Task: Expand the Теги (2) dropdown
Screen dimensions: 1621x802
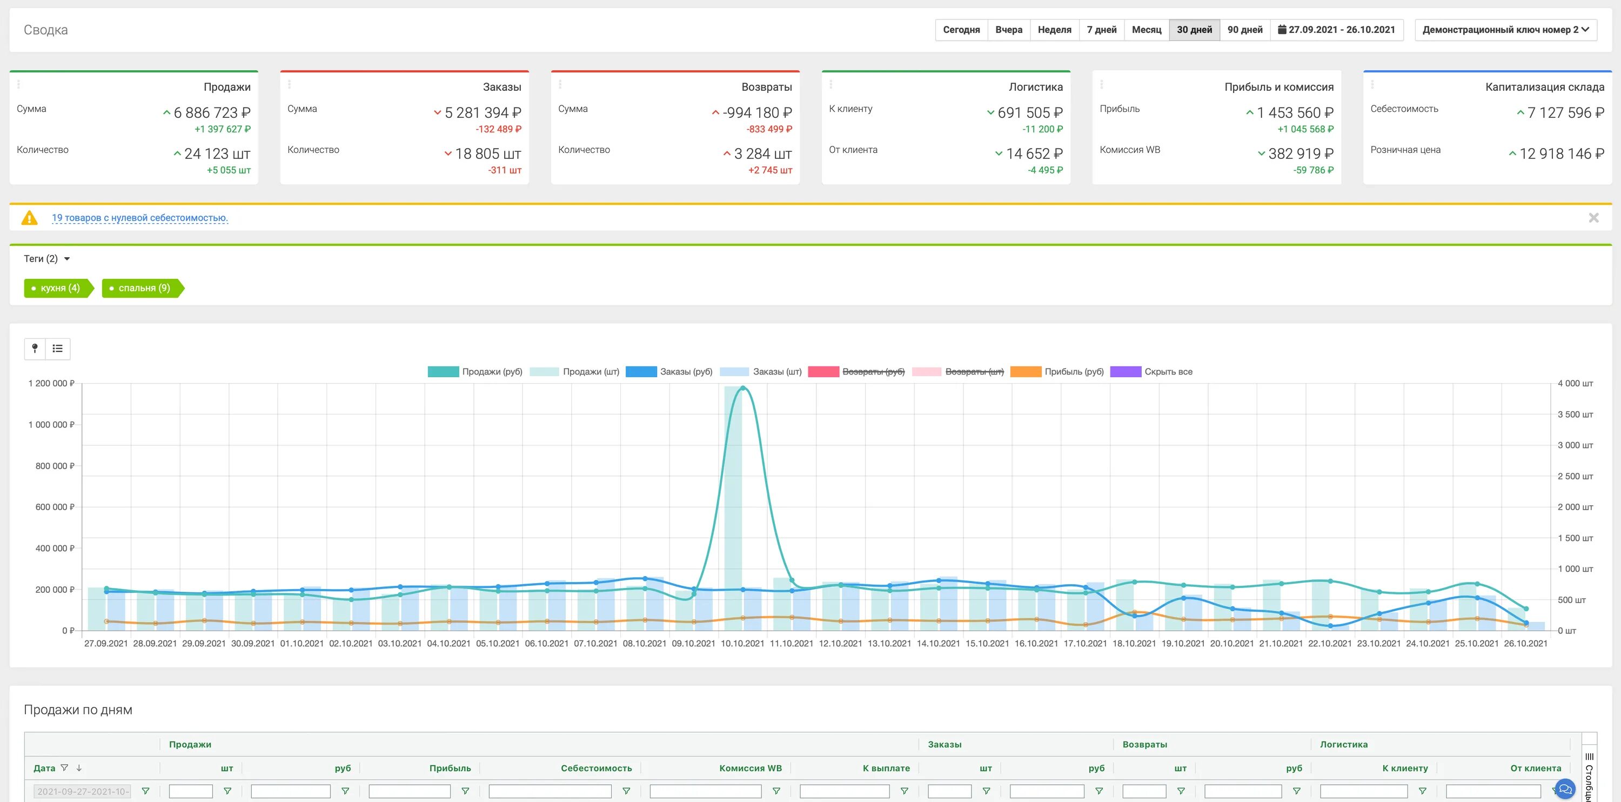Action: [x=47, y=259]
